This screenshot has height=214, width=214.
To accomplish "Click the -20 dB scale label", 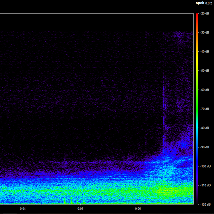I will coord(205,14).
